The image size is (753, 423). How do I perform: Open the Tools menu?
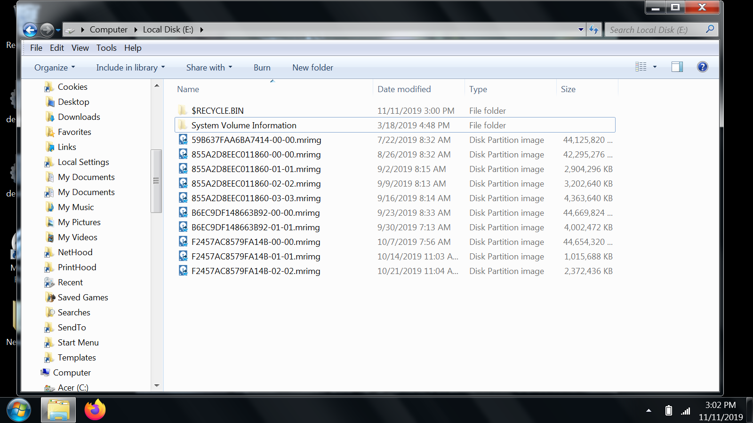(106, 48)
